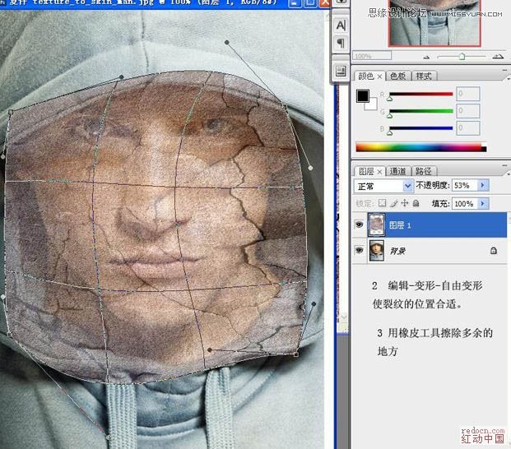Select the 图层 1 layer name
The height and width of the screenshot is (449, 511).
[400, 225]
